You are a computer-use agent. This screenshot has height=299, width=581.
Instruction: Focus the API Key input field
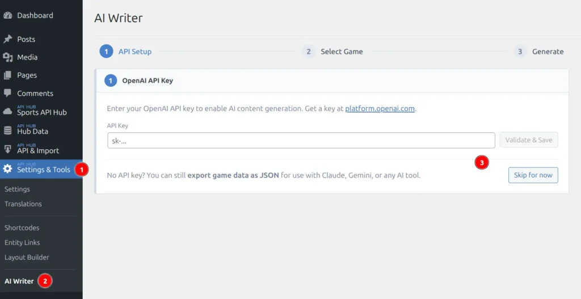(x=301, y=141)
